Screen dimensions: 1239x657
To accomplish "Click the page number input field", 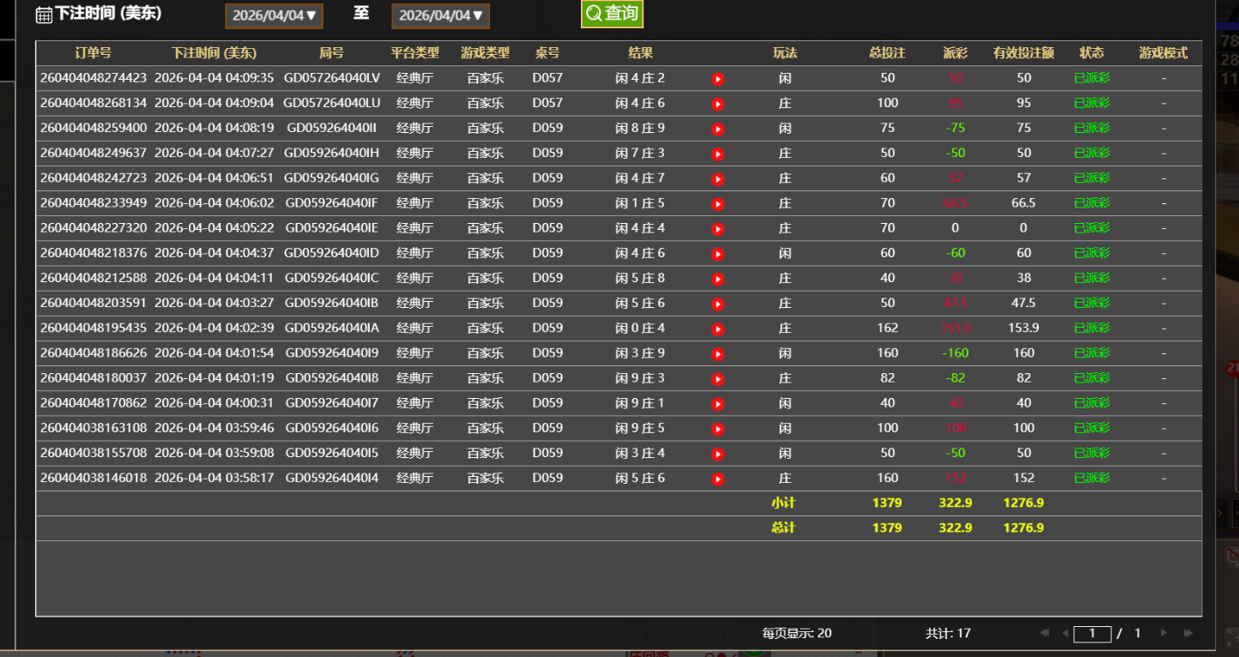I will click(x=1092, y=634).
